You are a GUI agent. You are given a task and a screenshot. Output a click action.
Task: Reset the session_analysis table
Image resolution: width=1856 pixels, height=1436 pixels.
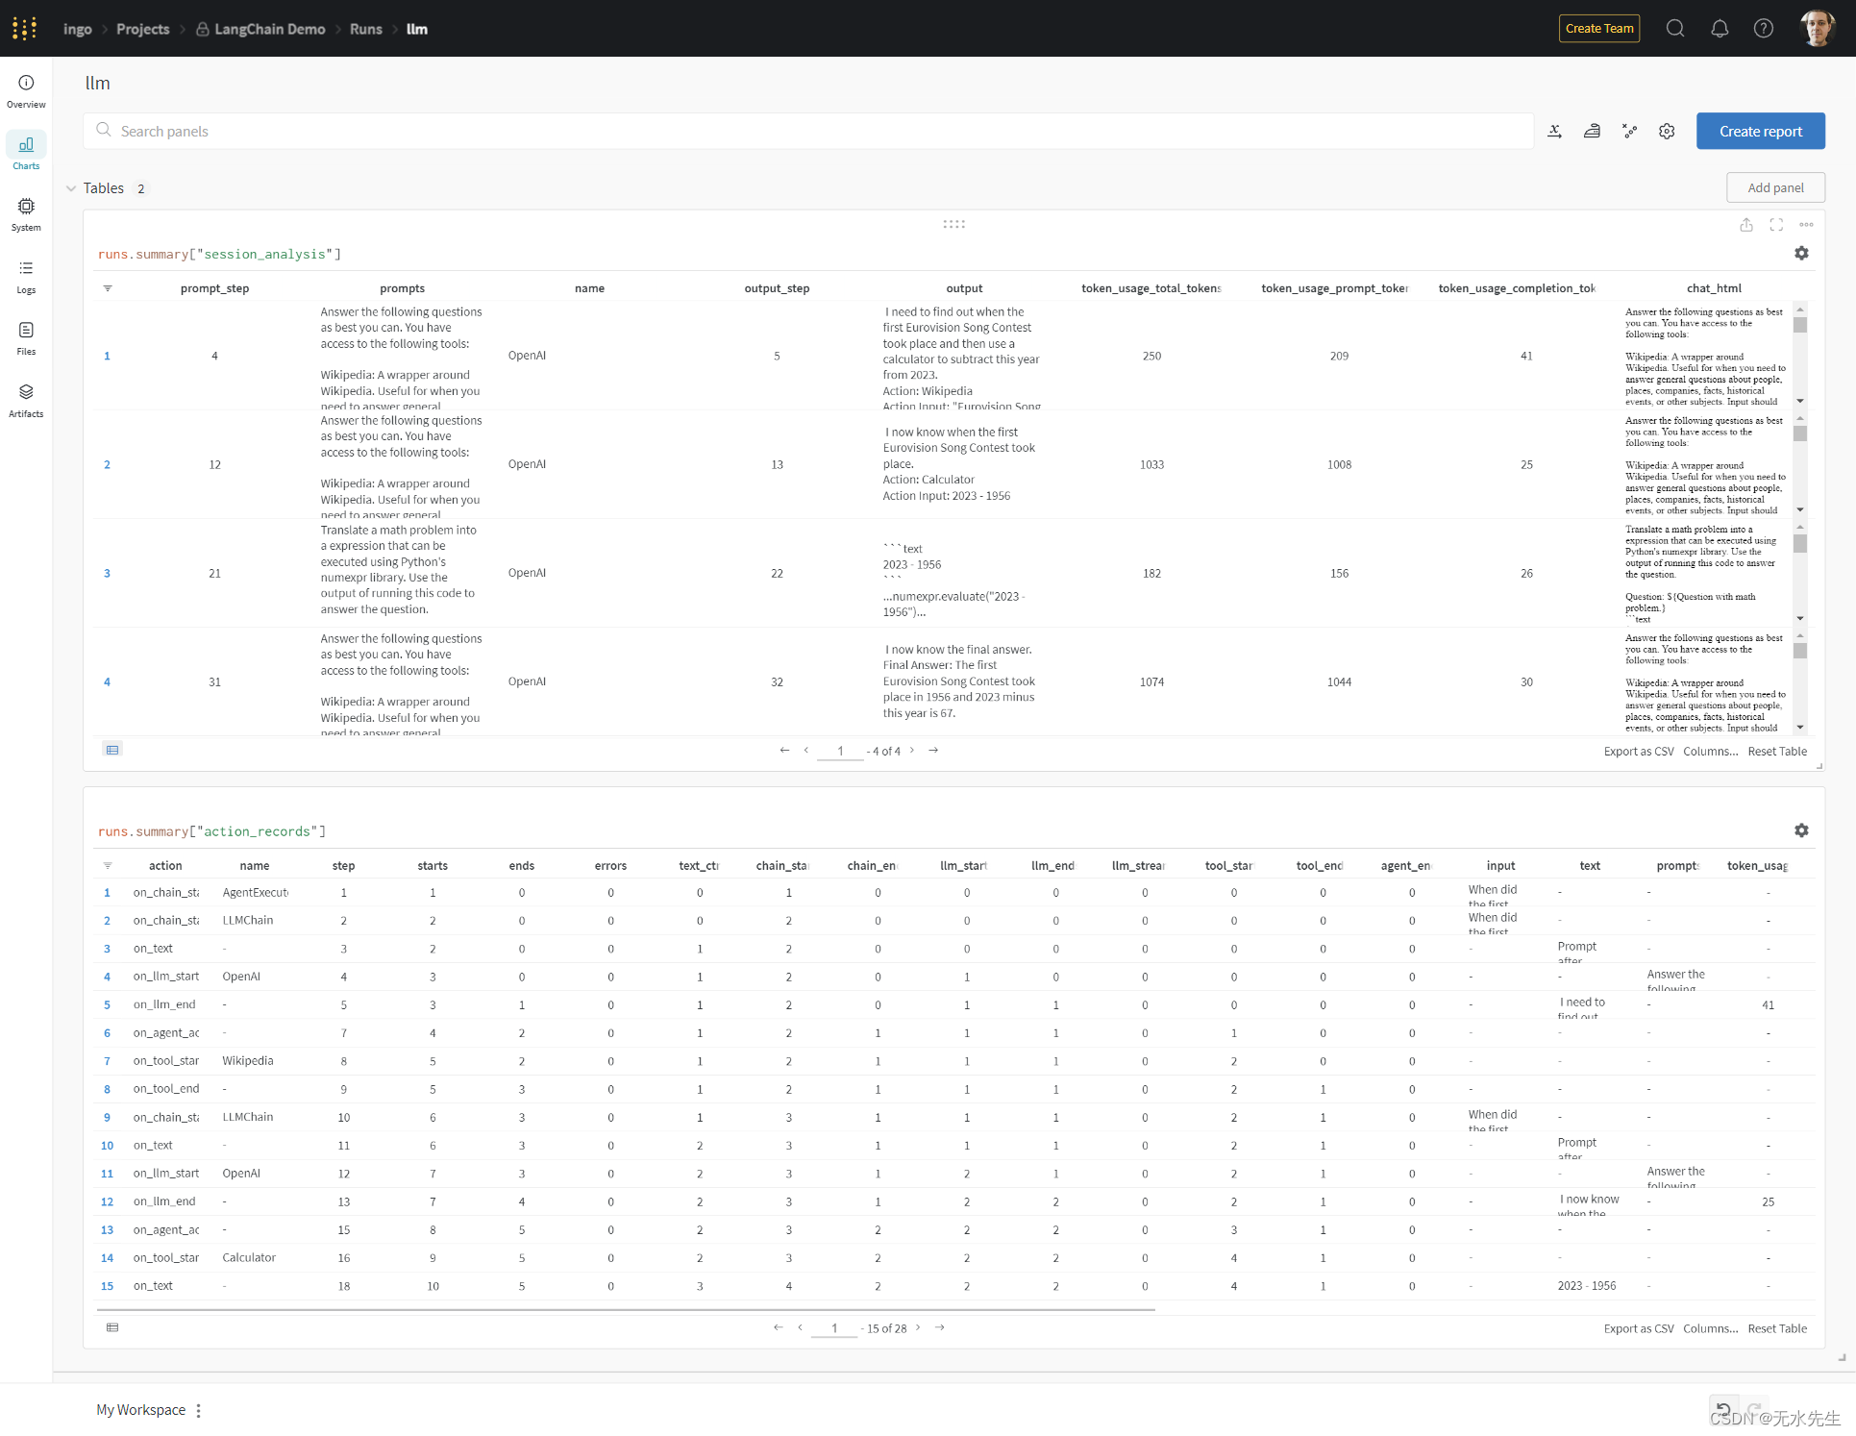point(1777,751)
